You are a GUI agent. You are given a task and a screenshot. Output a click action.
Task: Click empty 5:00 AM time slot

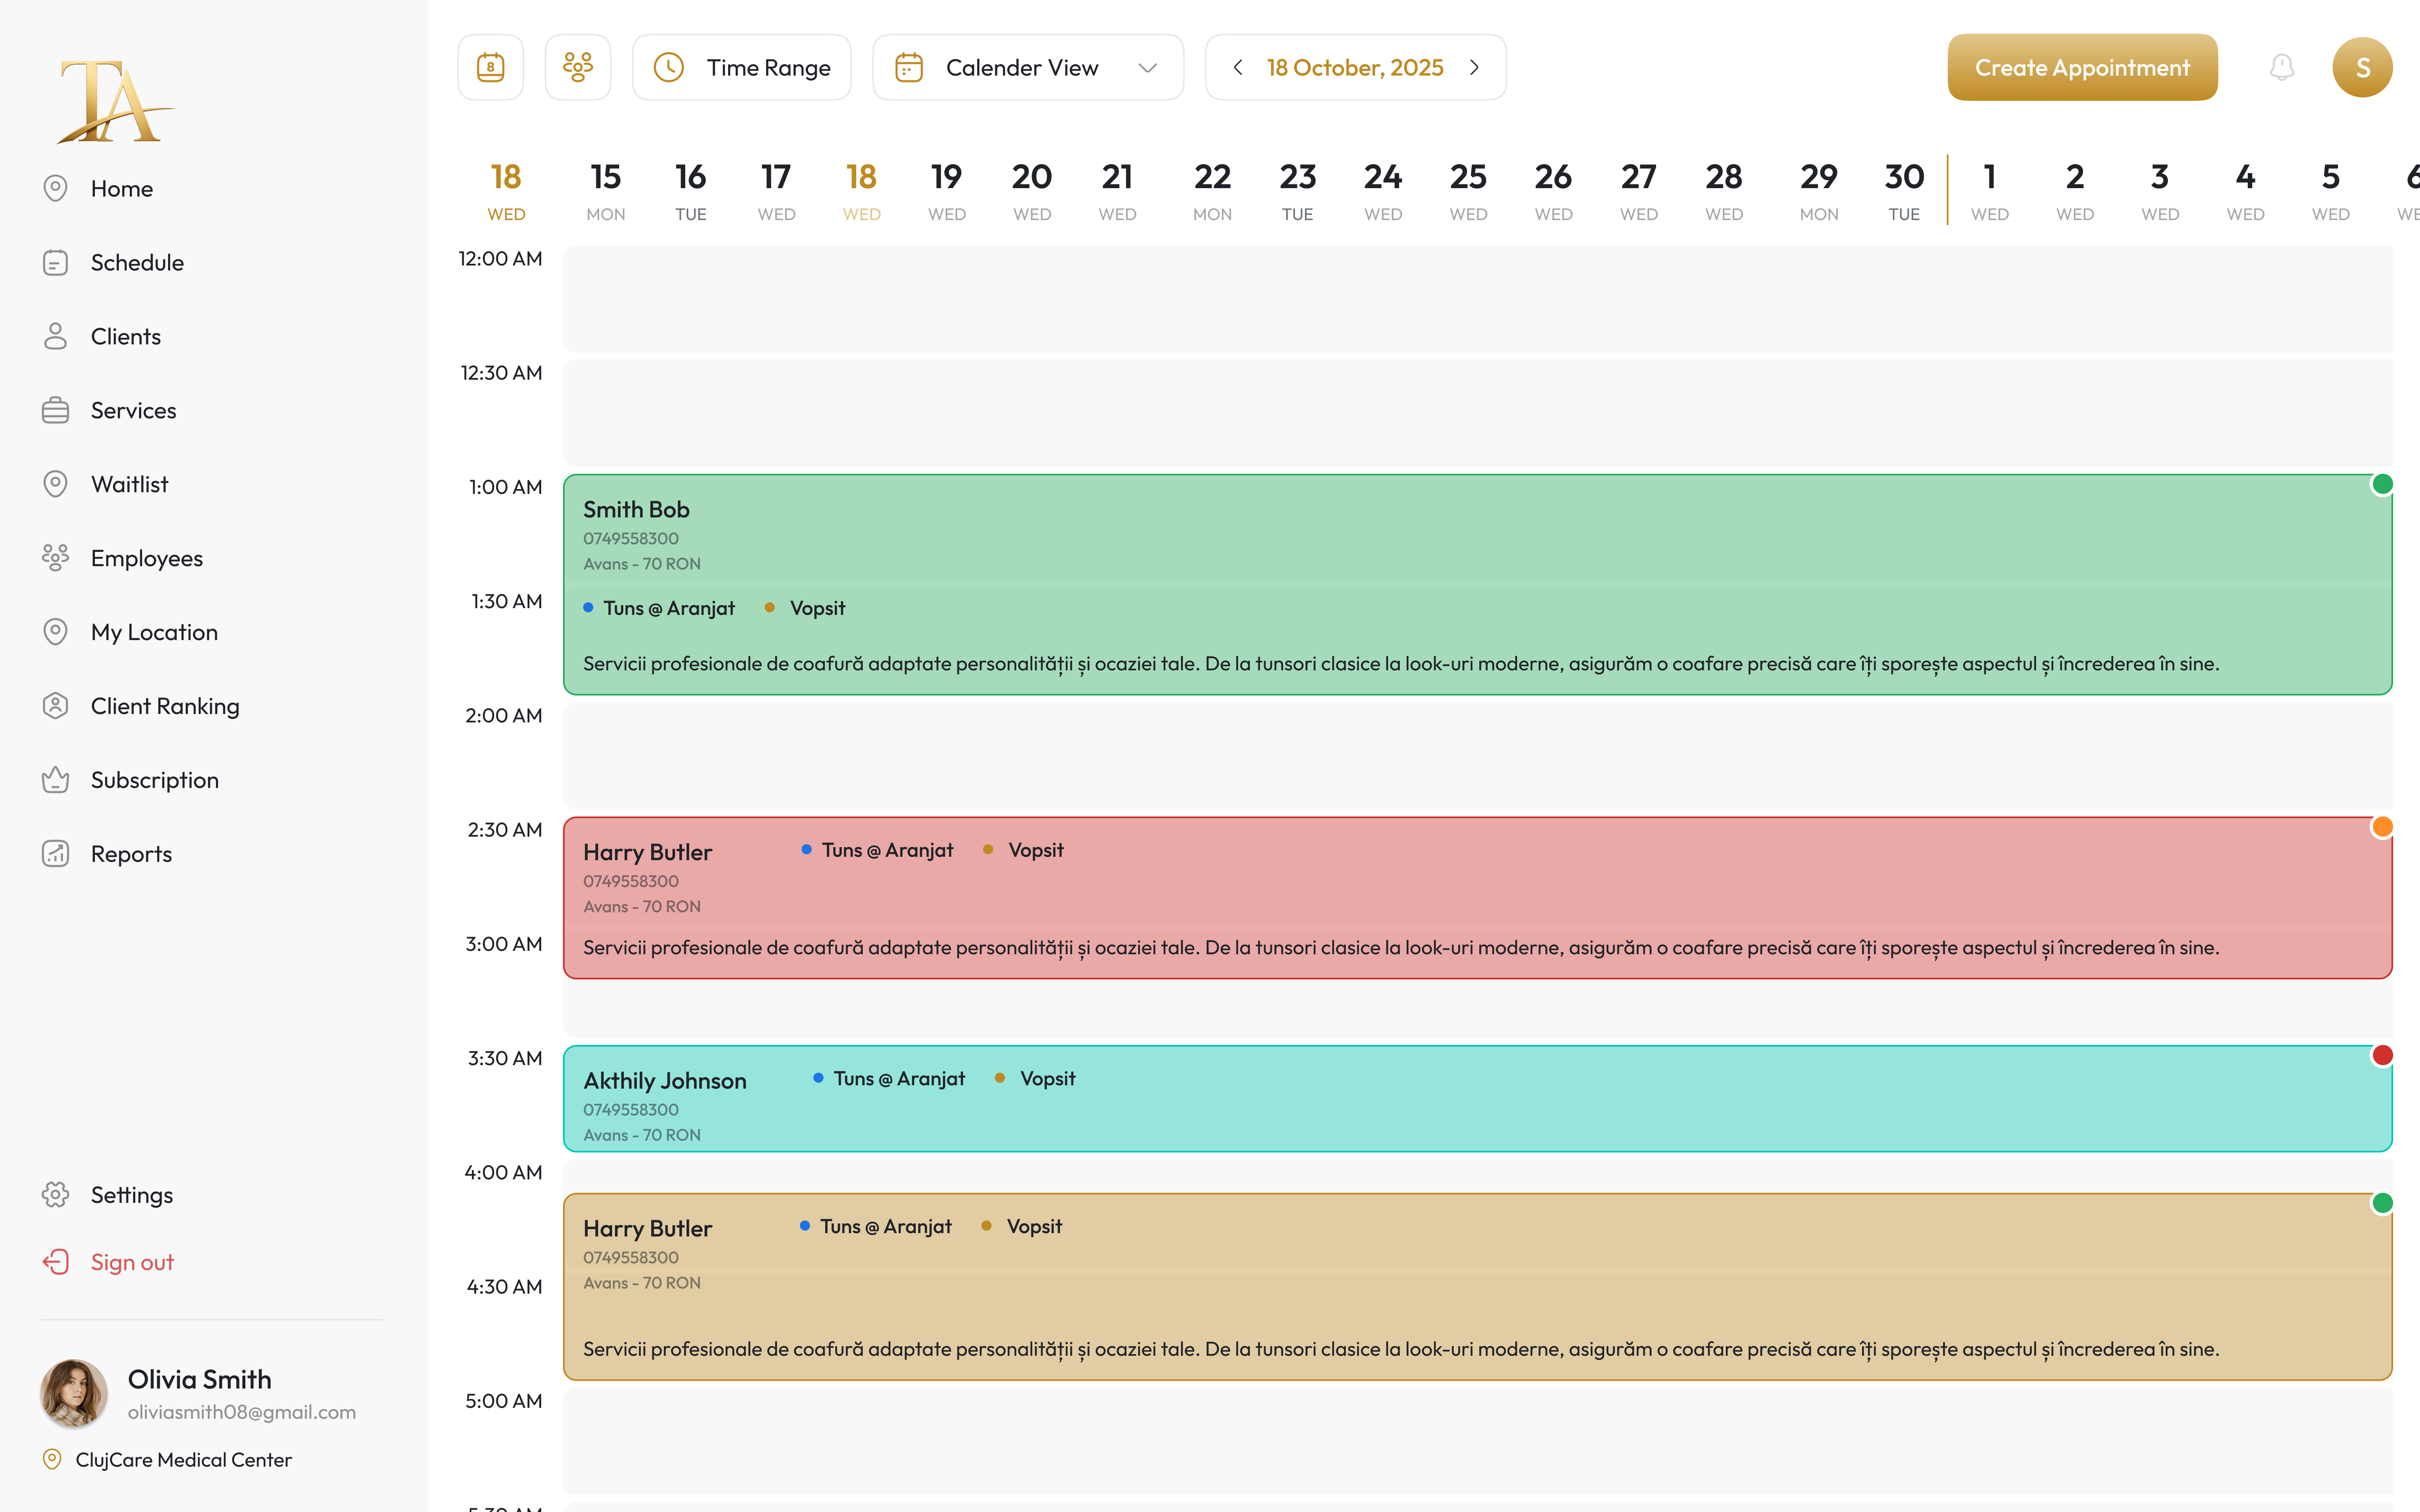[1477, 1441]
